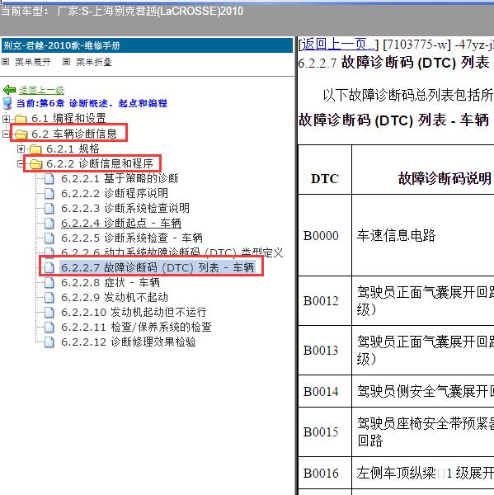494x495 pixels.
Task: Click page icon of 6.2.2.4 诊断起点
Action: (x=49, y=224)
